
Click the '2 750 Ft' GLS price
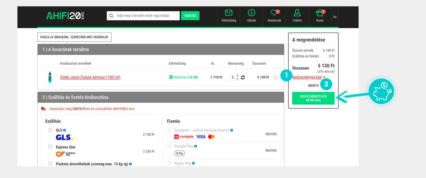tap(149, 135)
